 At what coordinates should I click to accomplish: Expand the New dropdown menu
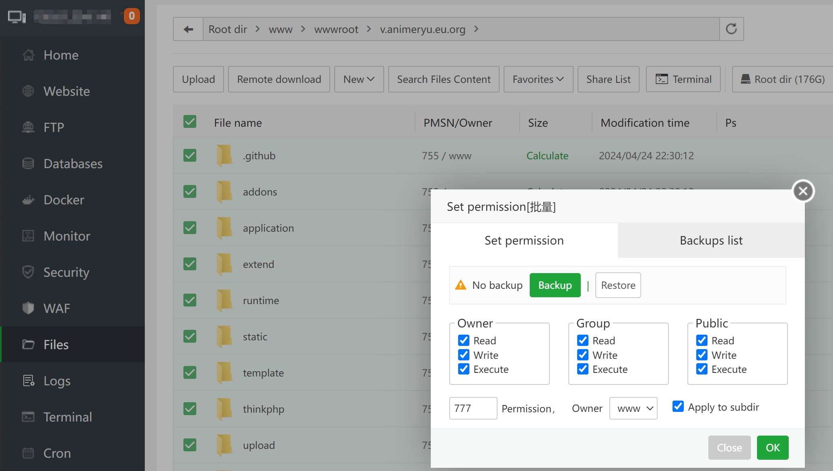click(x=359, y=79)
